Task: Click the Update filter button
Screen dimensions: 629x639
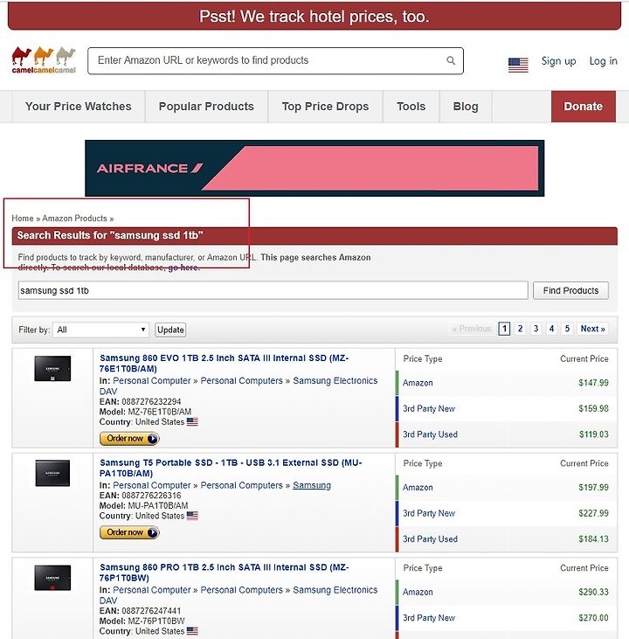Action: [170, 330]
